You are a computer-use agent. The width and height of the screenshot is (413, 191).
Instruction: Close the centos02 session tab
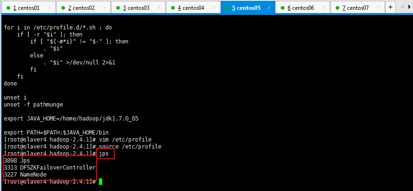tap(105, 8)
